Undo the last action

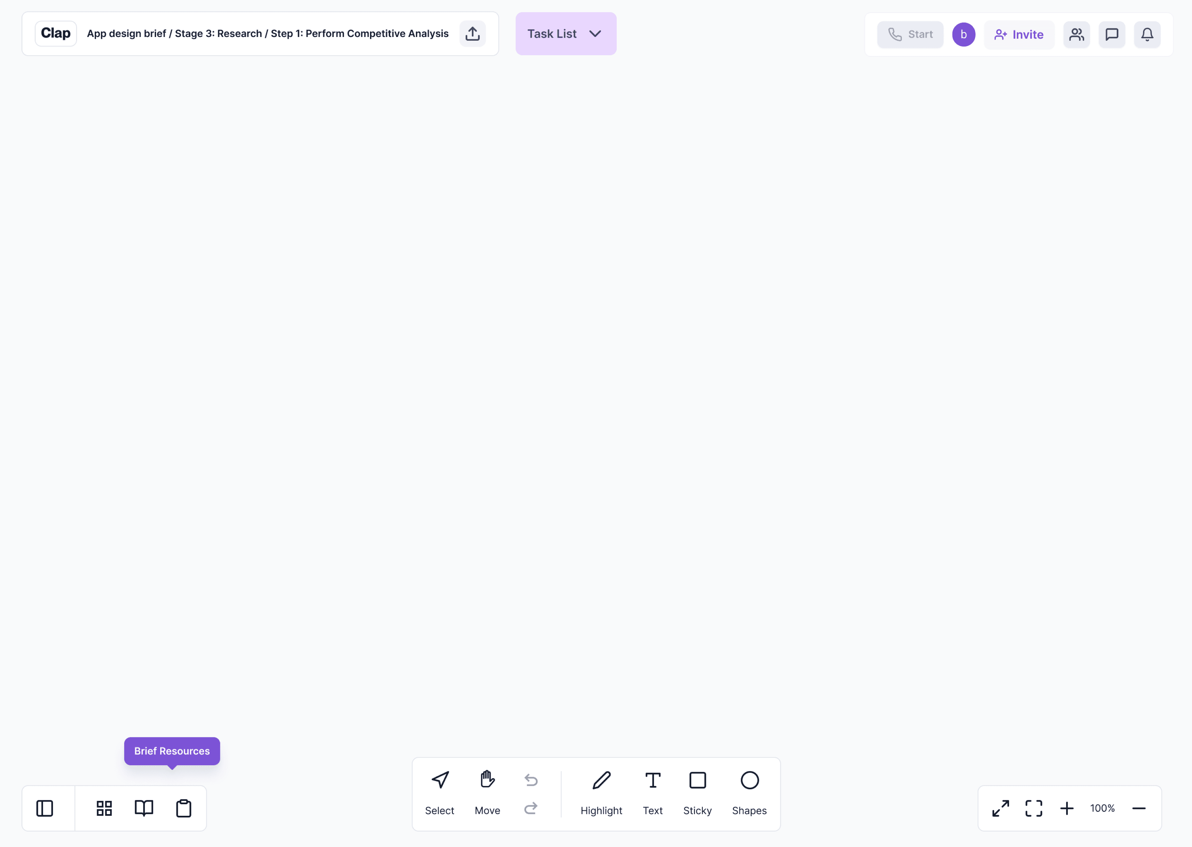tap(531, 780)
